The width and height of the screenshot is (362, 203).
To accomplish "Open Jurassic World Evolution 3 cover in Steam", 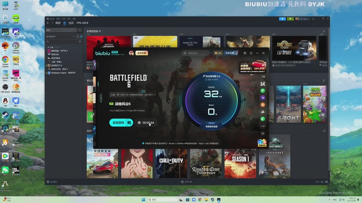I will click(275, 156).
